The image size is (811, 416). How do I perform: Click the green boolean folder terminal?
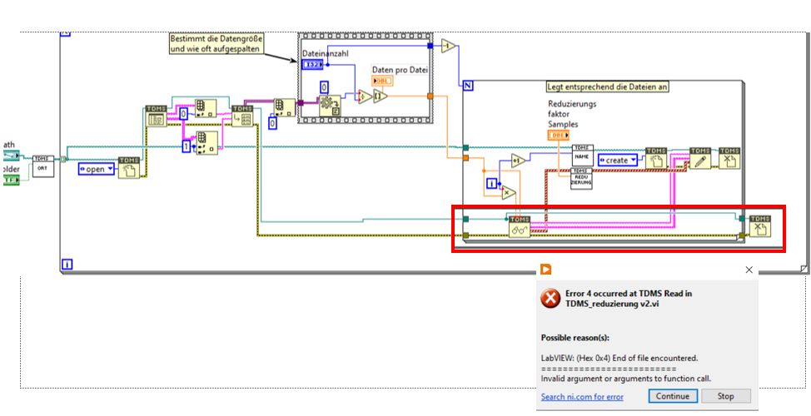10,180
